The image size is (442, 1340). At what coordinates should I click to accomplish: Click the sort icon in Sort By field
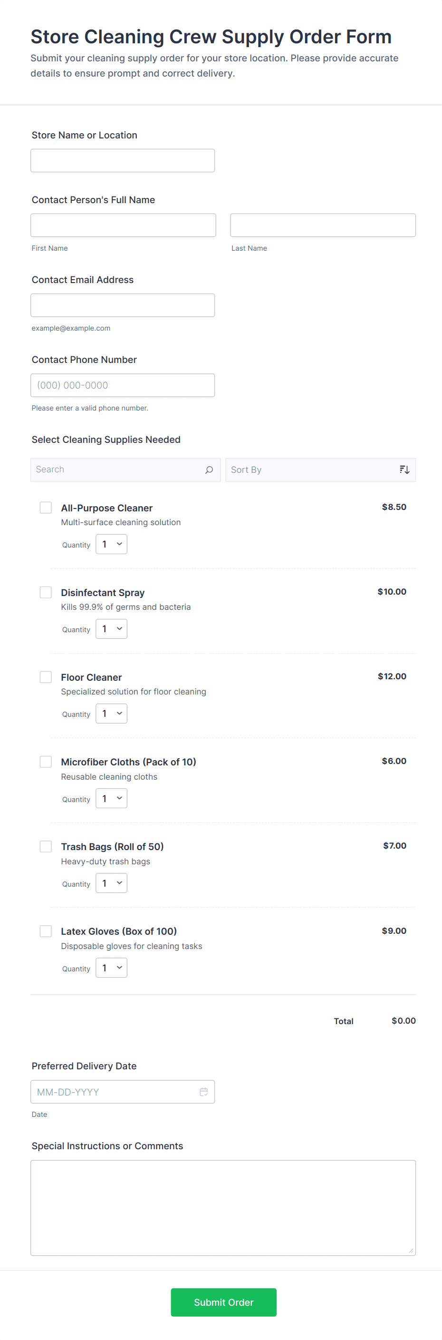404,469
